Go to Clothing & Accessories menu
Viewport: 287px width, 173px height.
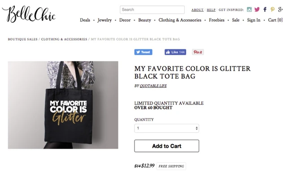point(180,20)
